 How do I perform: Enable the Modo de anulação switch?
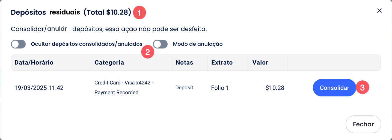tap(160, 44)
